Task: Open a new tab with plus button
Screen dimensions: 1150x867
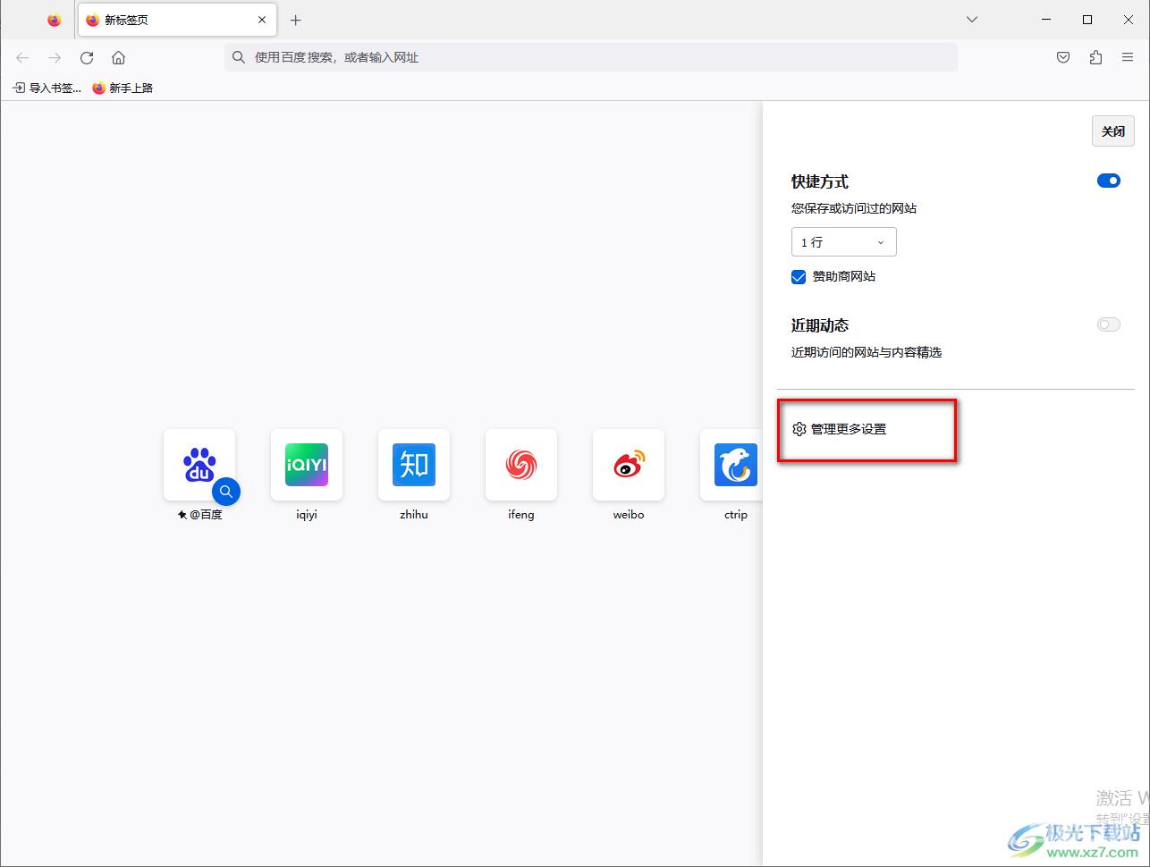Action: 296,20
